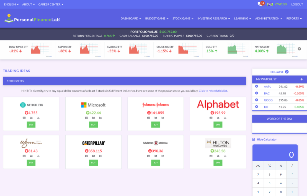Open Microsoft bar chart icon
This screenshot has width=307, height=196.
[100, 118]
